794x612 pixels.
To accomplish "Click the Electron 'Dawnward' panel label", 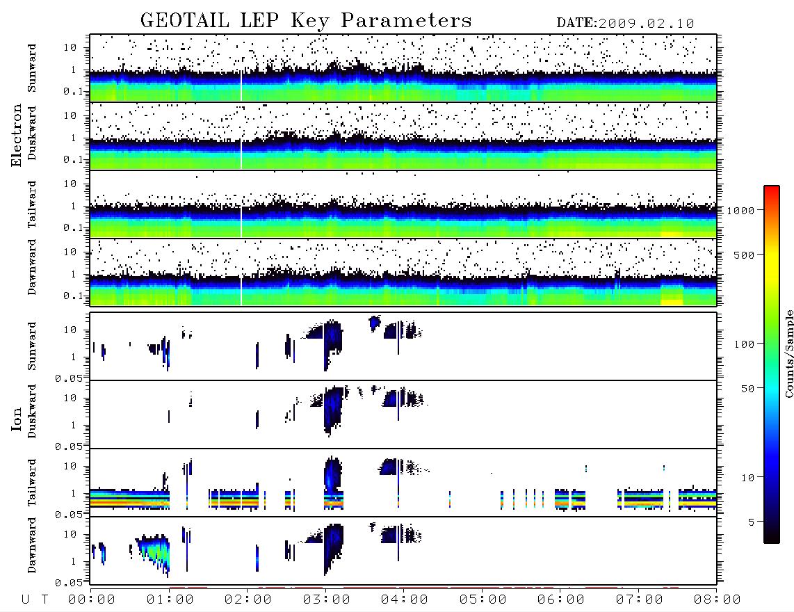I will [31, 267].
